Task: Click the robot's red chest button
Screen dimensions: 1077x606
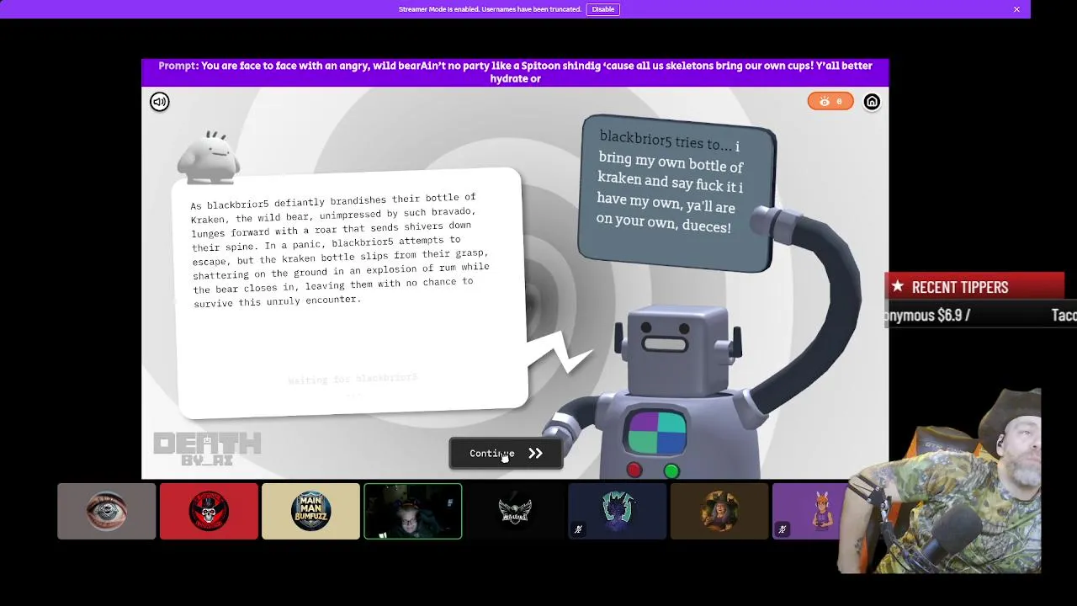Action: [x=634, y=470]
